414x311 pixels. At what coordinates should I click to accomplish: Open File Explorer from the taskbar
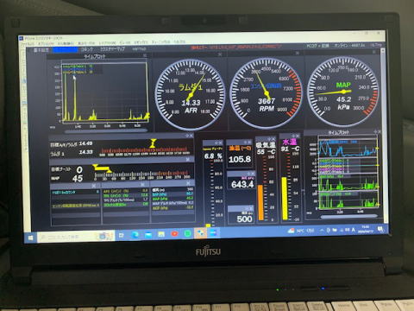tap(161, 234)
